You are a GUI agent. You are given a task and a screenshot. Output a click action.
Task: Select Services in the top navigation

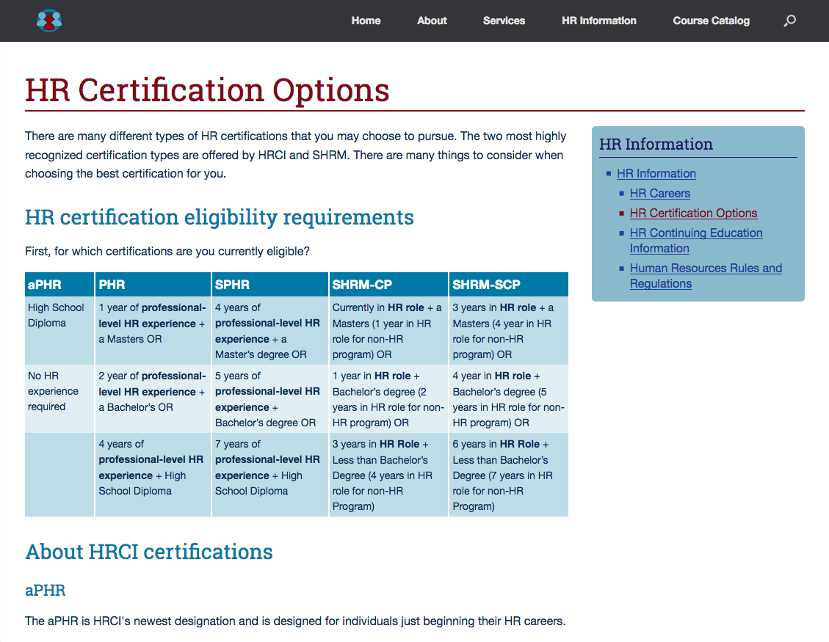504,21
